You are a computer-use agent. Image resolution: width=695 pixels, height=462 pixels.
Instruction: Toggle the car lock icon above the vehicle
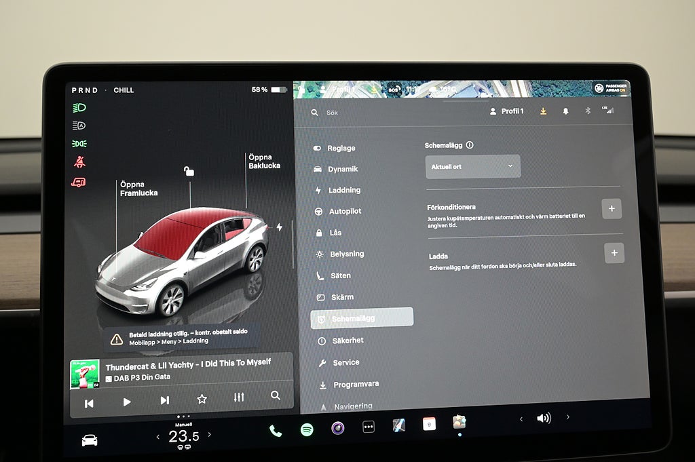pyautogui.click(x=189, y=171)
